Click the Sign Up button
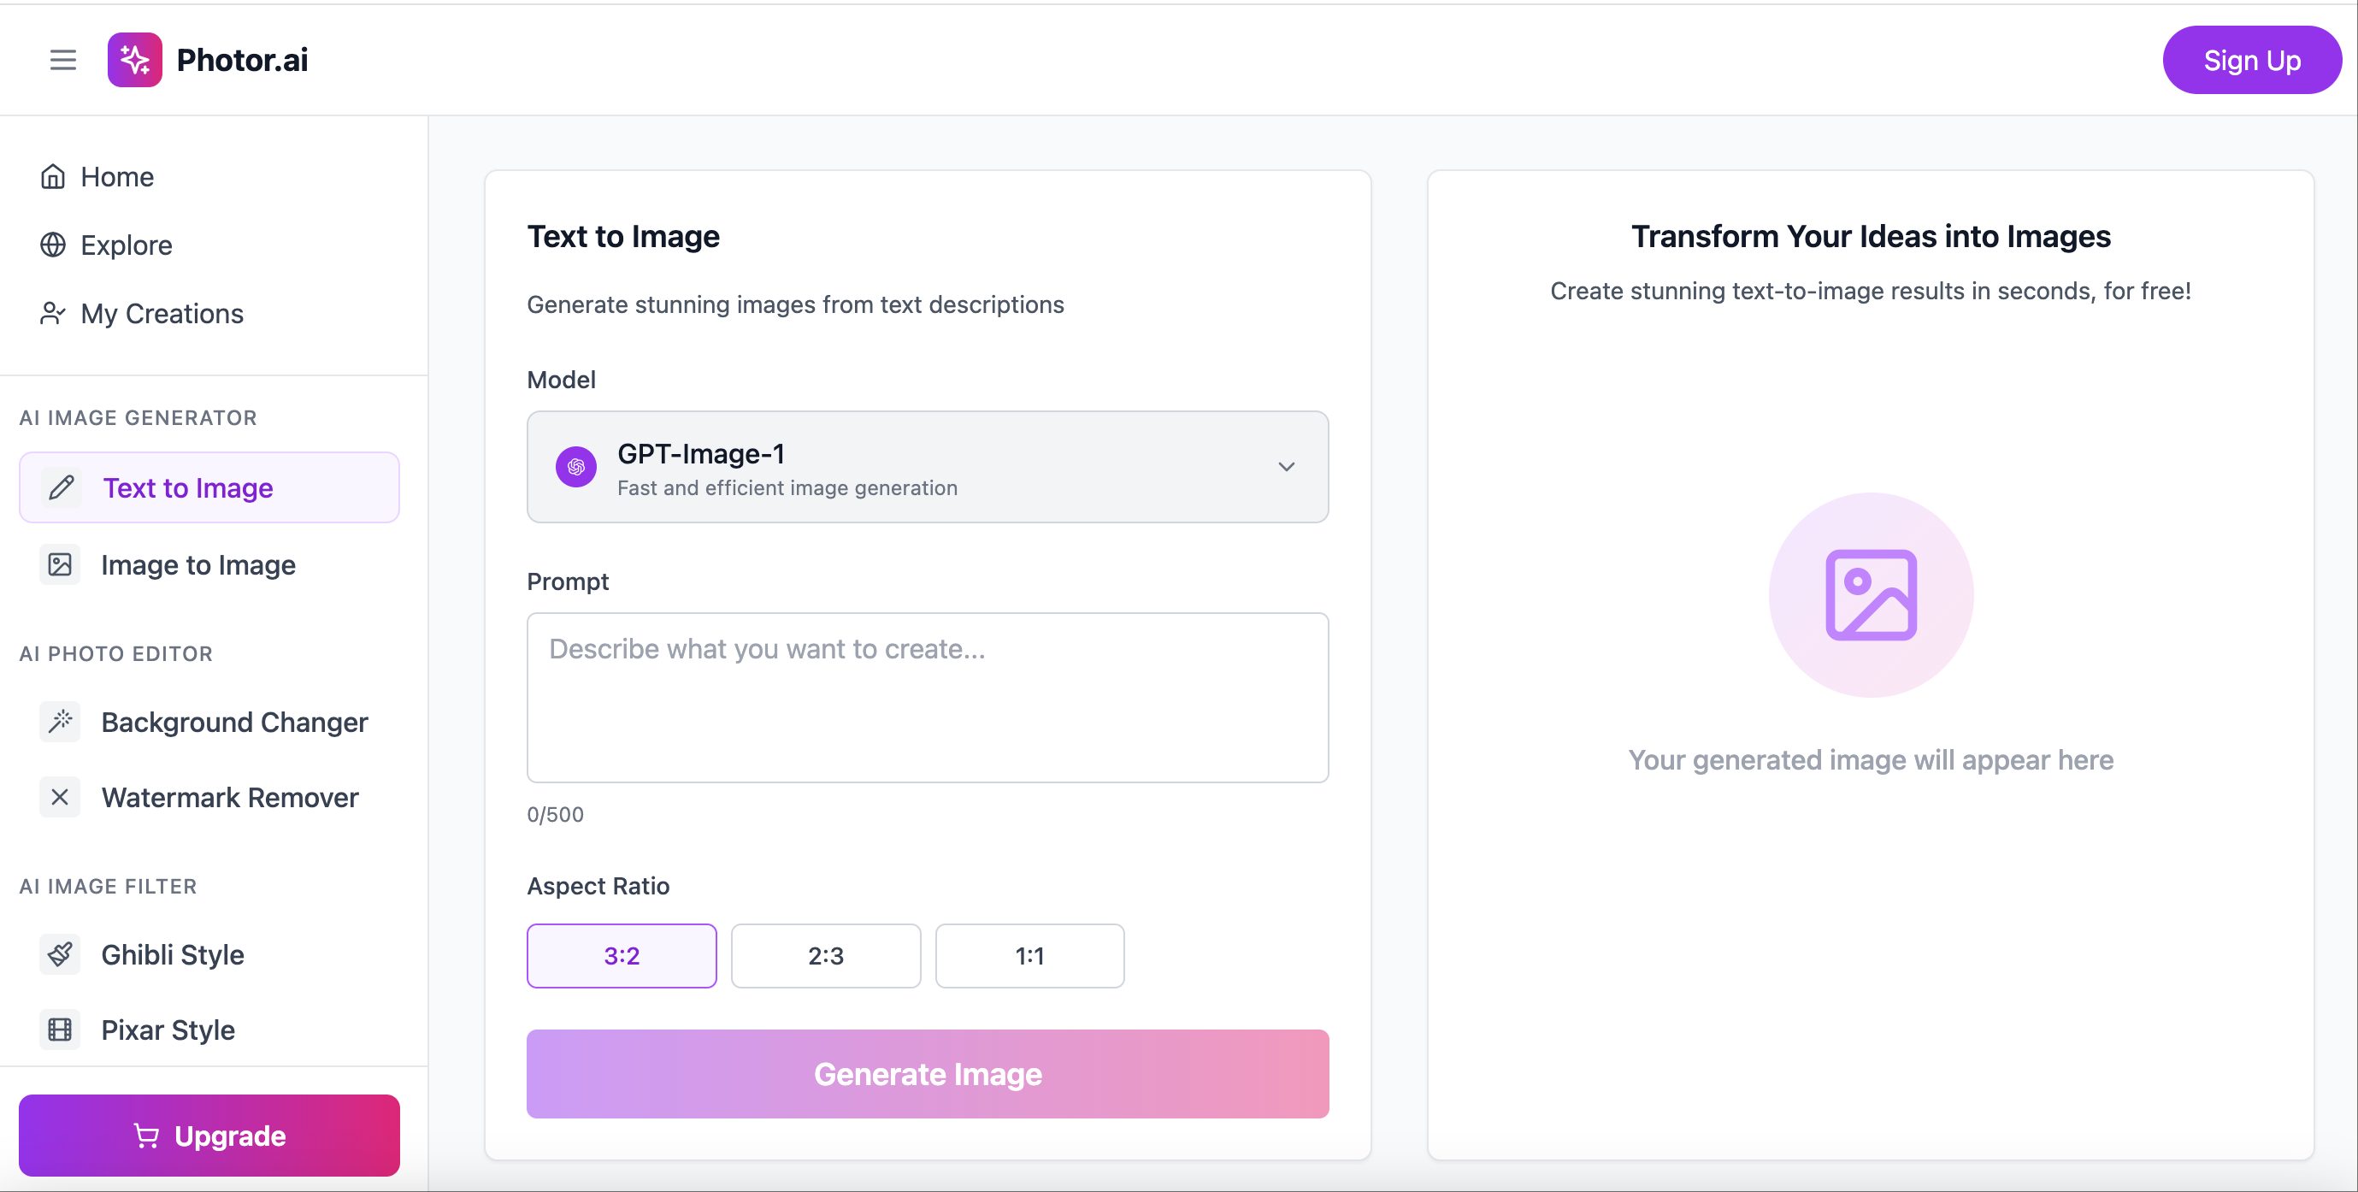2358x1192 pixels. point(2252,60)
